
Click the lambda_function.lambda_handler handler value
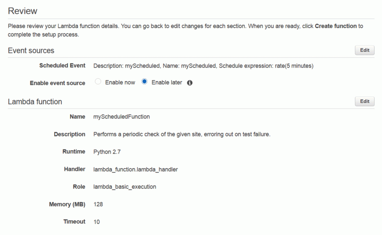point(136,169)
